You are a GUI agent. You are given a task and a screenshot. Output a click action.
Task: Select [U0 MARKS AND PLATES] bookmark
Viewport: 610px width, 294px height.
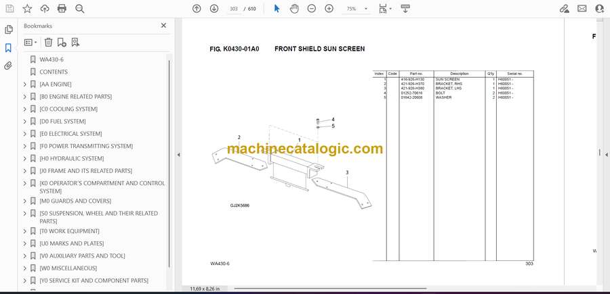coord(72,243)
